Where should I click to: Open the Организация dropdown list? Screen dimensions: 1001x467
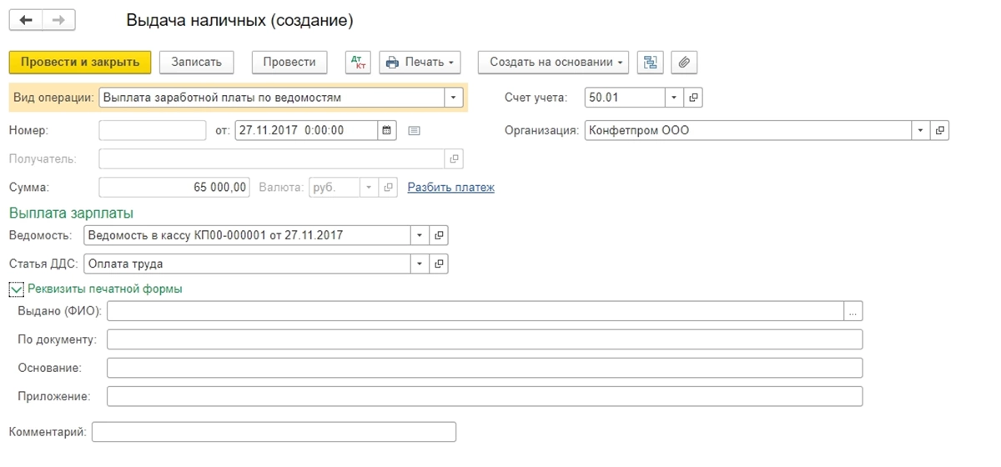pyautogui.click(x=921, y=130)
